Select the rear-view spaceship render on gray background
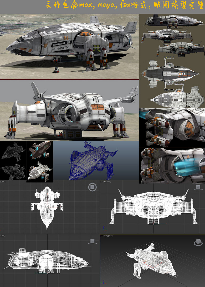205x287 pixels. tap(69, 110)
